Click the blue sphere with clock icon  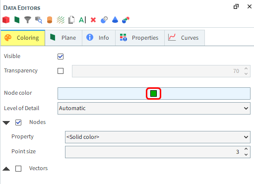click(104, 20)
